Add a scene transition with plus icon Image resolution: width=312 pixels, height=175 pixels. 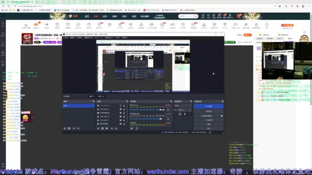tap(180, 114)
